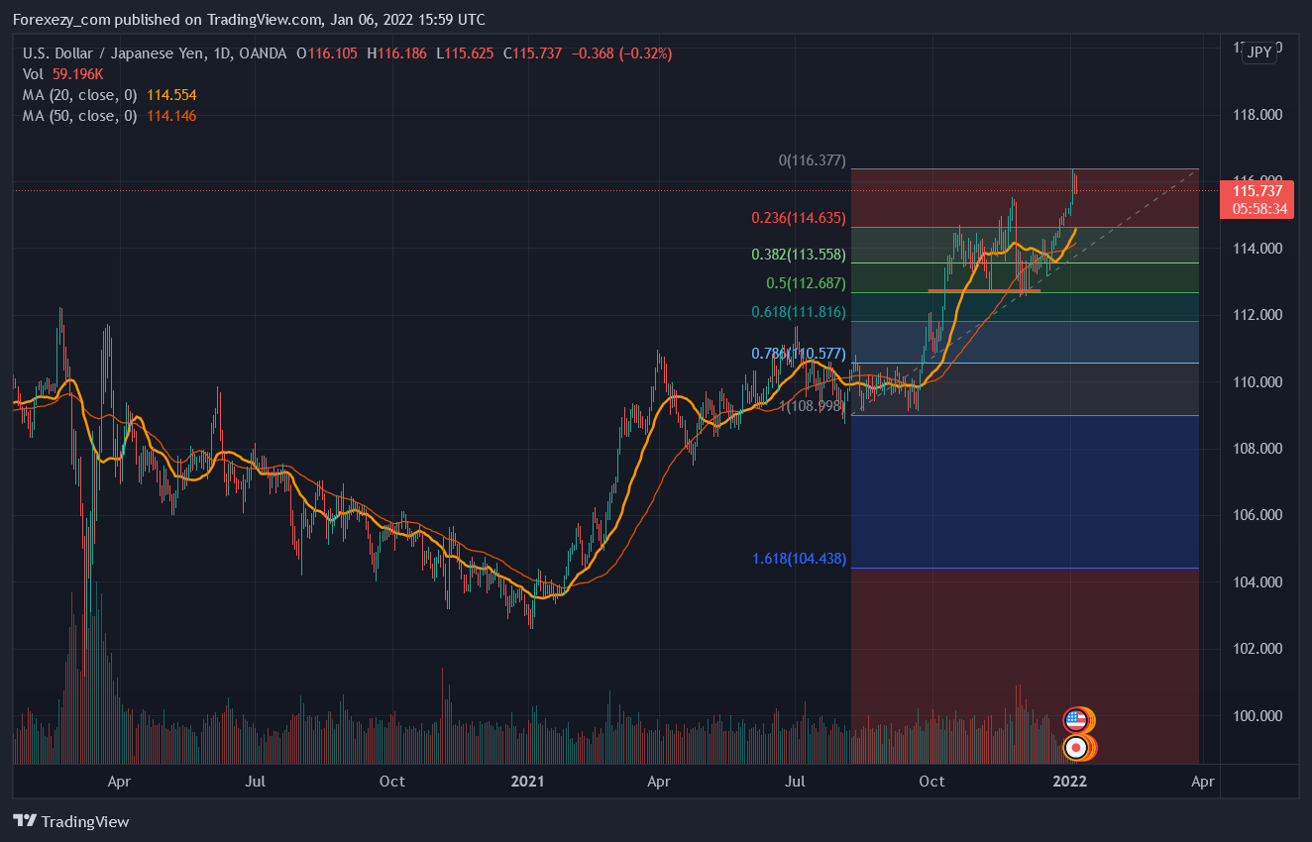The image size is (1312, 842).
Task: Click the open value O116.105
Action: pos(327,53)
